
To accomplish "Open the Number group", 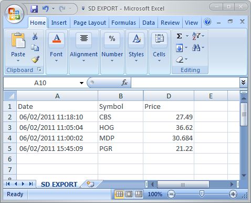I will tap(112, 52).
